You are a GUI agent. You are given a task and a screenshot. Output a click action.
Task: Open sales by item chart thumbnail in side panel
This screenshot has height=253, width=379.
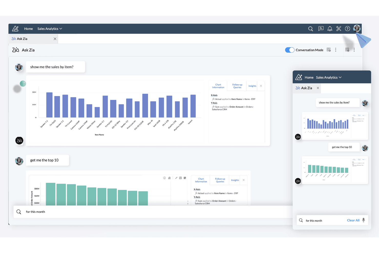point(335,126)
